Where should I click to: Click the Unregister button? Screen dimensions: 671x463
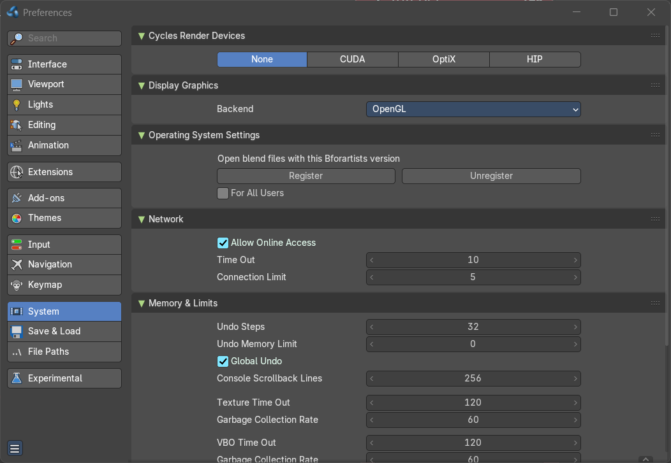click(491, 176)
